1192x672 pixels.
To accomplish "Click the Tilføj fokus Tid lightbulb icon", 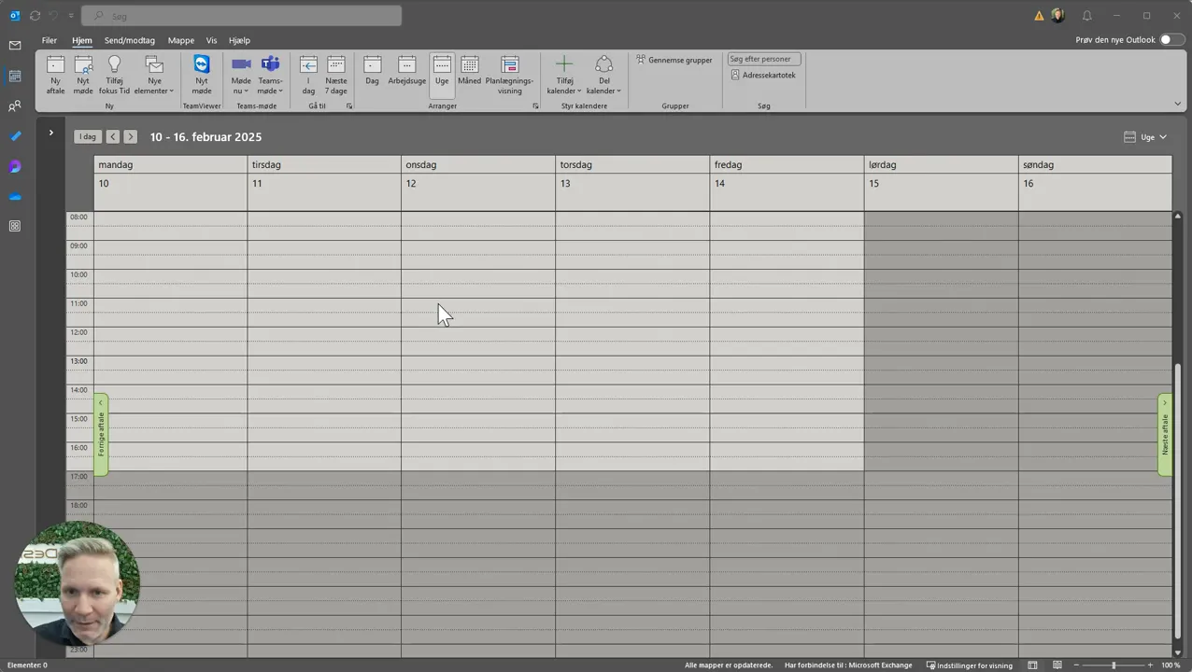I will pos(114,63).
